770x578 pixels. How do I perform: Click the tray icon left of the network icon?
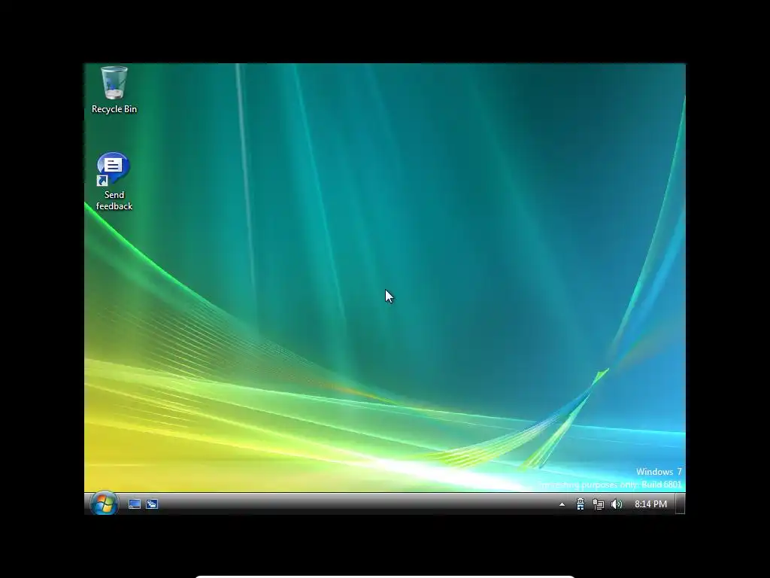[x=581, y=504]
